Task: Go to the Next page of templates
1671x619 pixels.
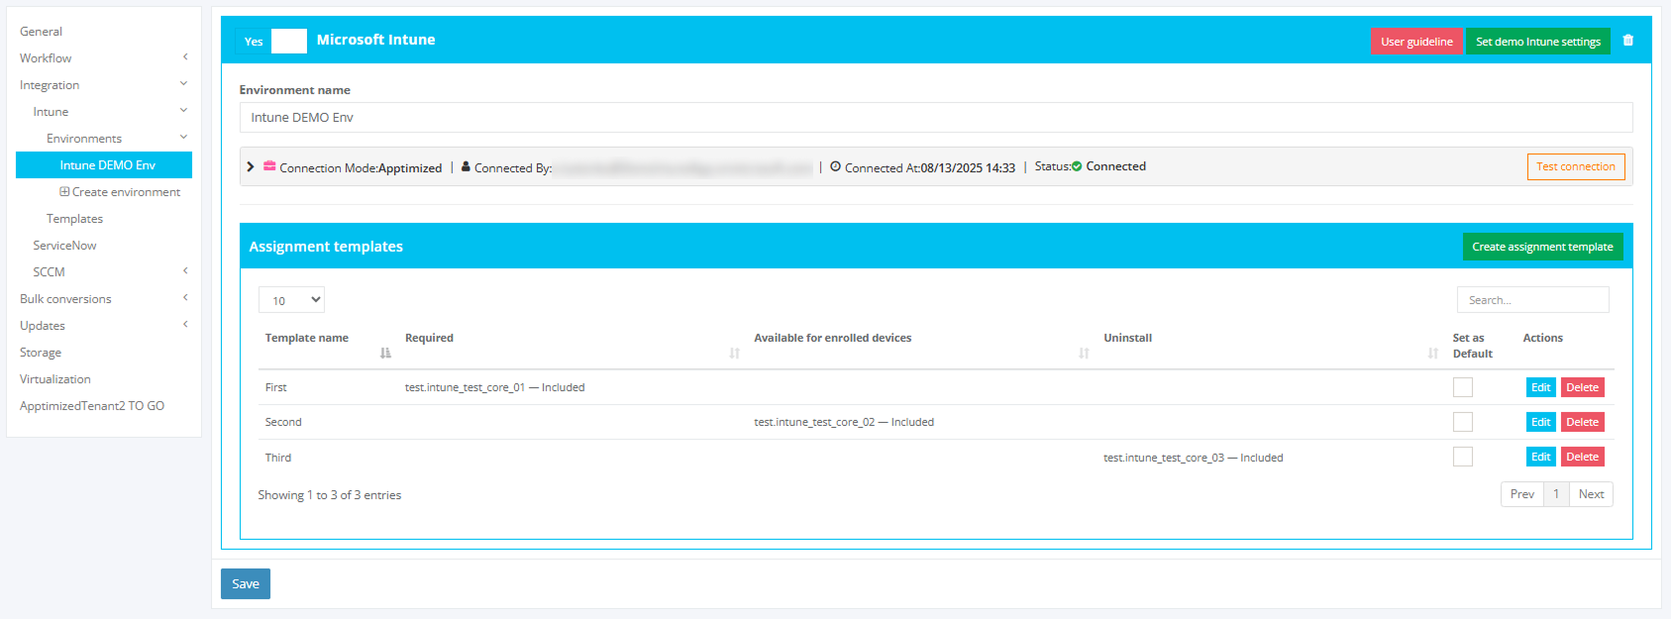Action: pyautogui.click(x=1592, y=494)
